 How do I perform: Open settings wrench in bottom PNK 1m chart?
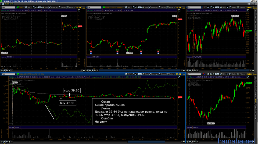pos(136,74)
